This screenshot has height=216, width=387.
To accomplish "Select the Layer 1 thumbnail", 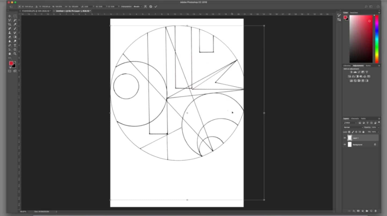I will (x=350, y=138).
